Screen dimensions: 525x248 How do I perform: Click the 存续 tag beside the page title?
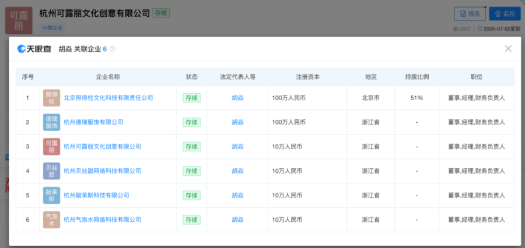tap(161, 13)
